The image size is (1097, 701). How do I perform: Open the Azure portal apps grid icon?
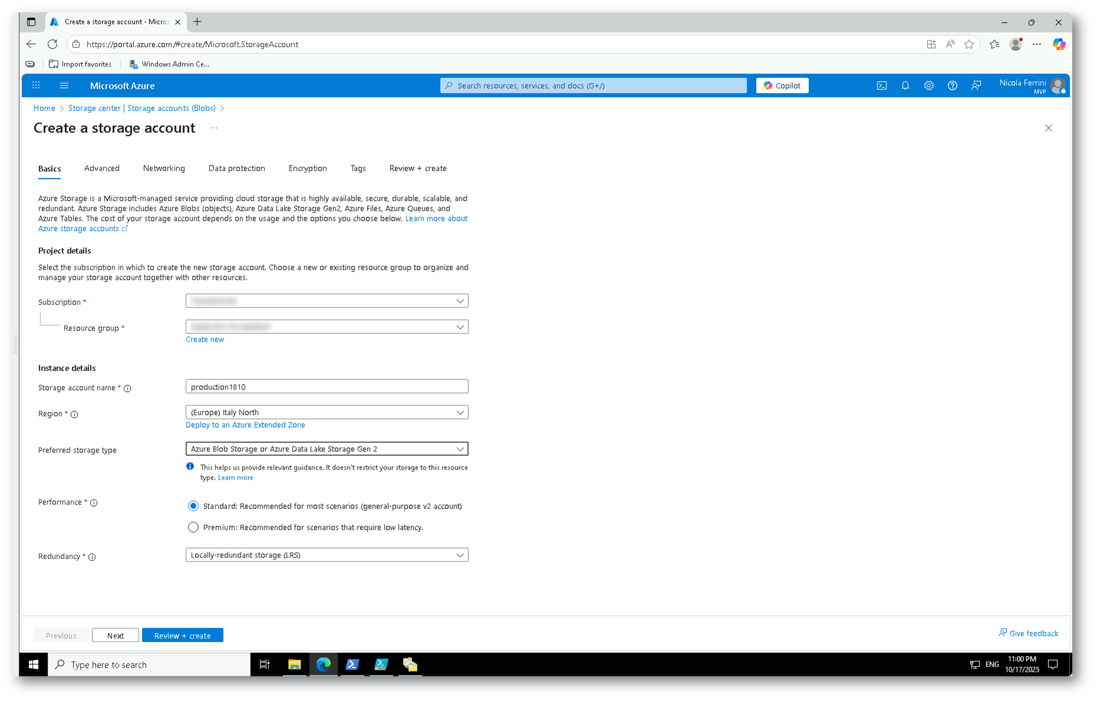[36, 85]
